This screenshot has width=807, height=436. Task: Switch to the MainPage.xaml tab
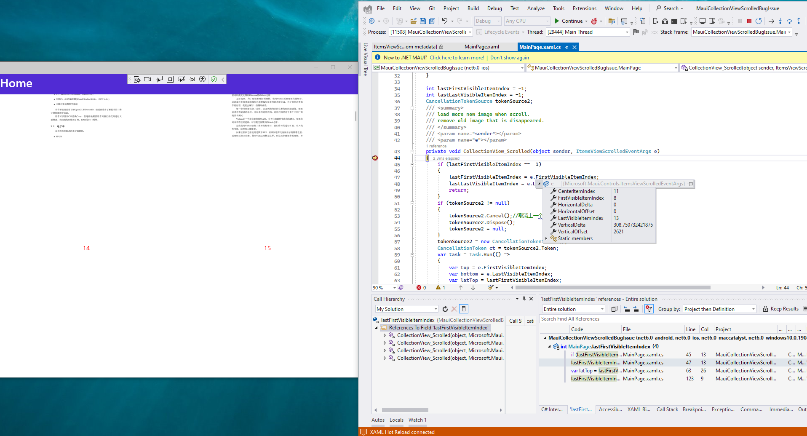pyautogui.click(x=481, y=47)
